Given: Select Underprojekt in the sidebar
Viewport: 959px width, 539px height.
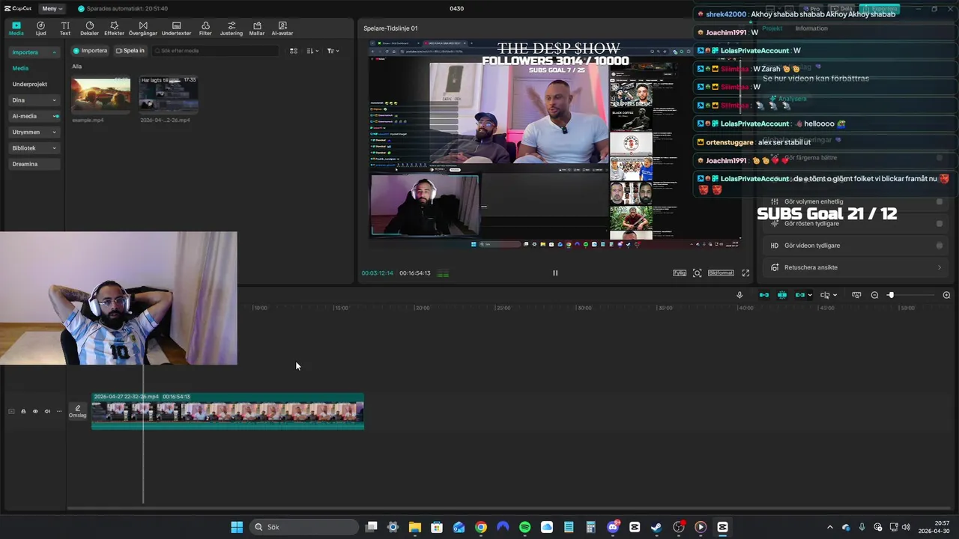Looking at the screenshot, I should [29, 85].
